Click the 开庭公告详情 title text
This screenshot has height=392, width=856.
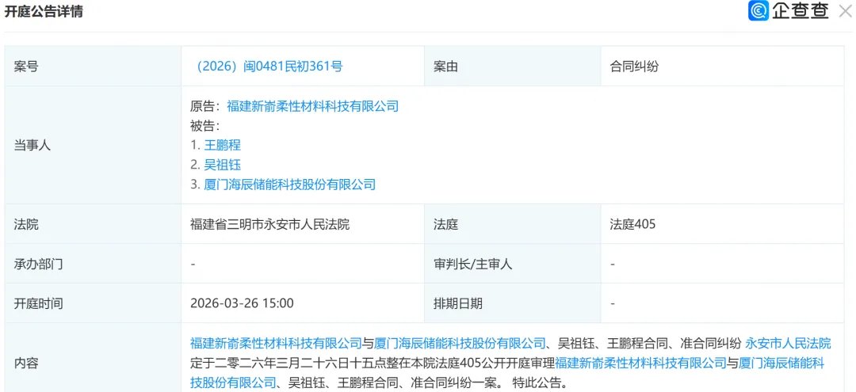pyautogui.click(x=44, y=12)
